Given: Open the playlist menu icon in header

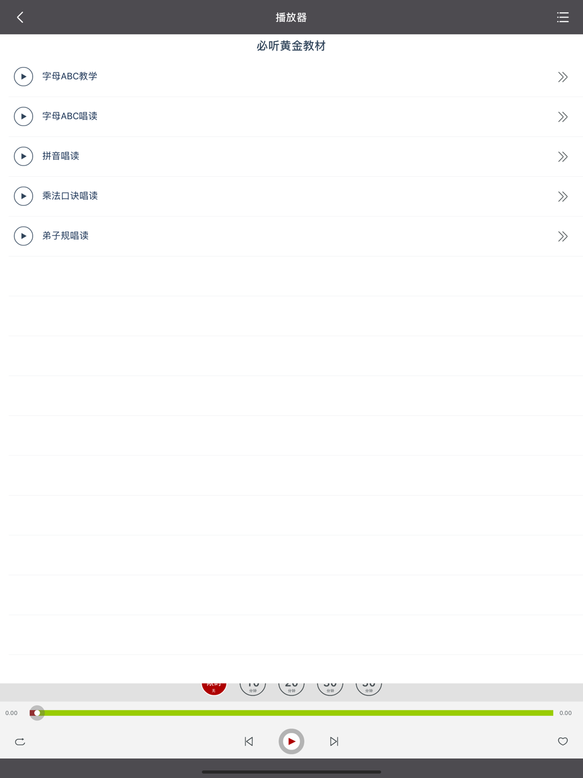Looking at the screenshot, I should click(563, 17).
